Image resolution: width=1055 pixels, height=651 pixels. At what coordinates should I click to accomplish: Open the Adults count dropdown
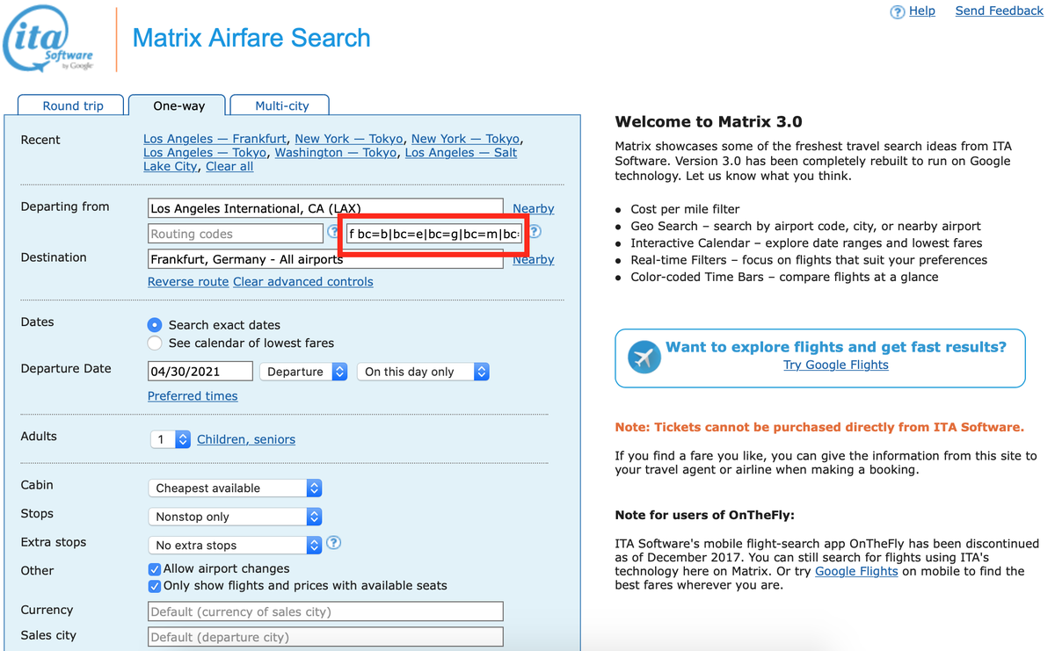(x=170, y=439)
